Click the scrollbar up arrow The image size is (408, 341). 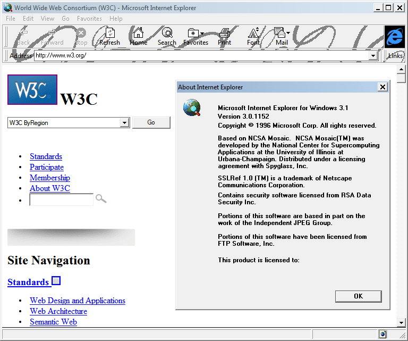401,69
